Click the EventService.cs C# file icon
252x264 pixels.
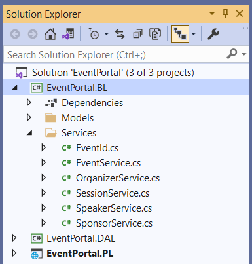point(67,163)
